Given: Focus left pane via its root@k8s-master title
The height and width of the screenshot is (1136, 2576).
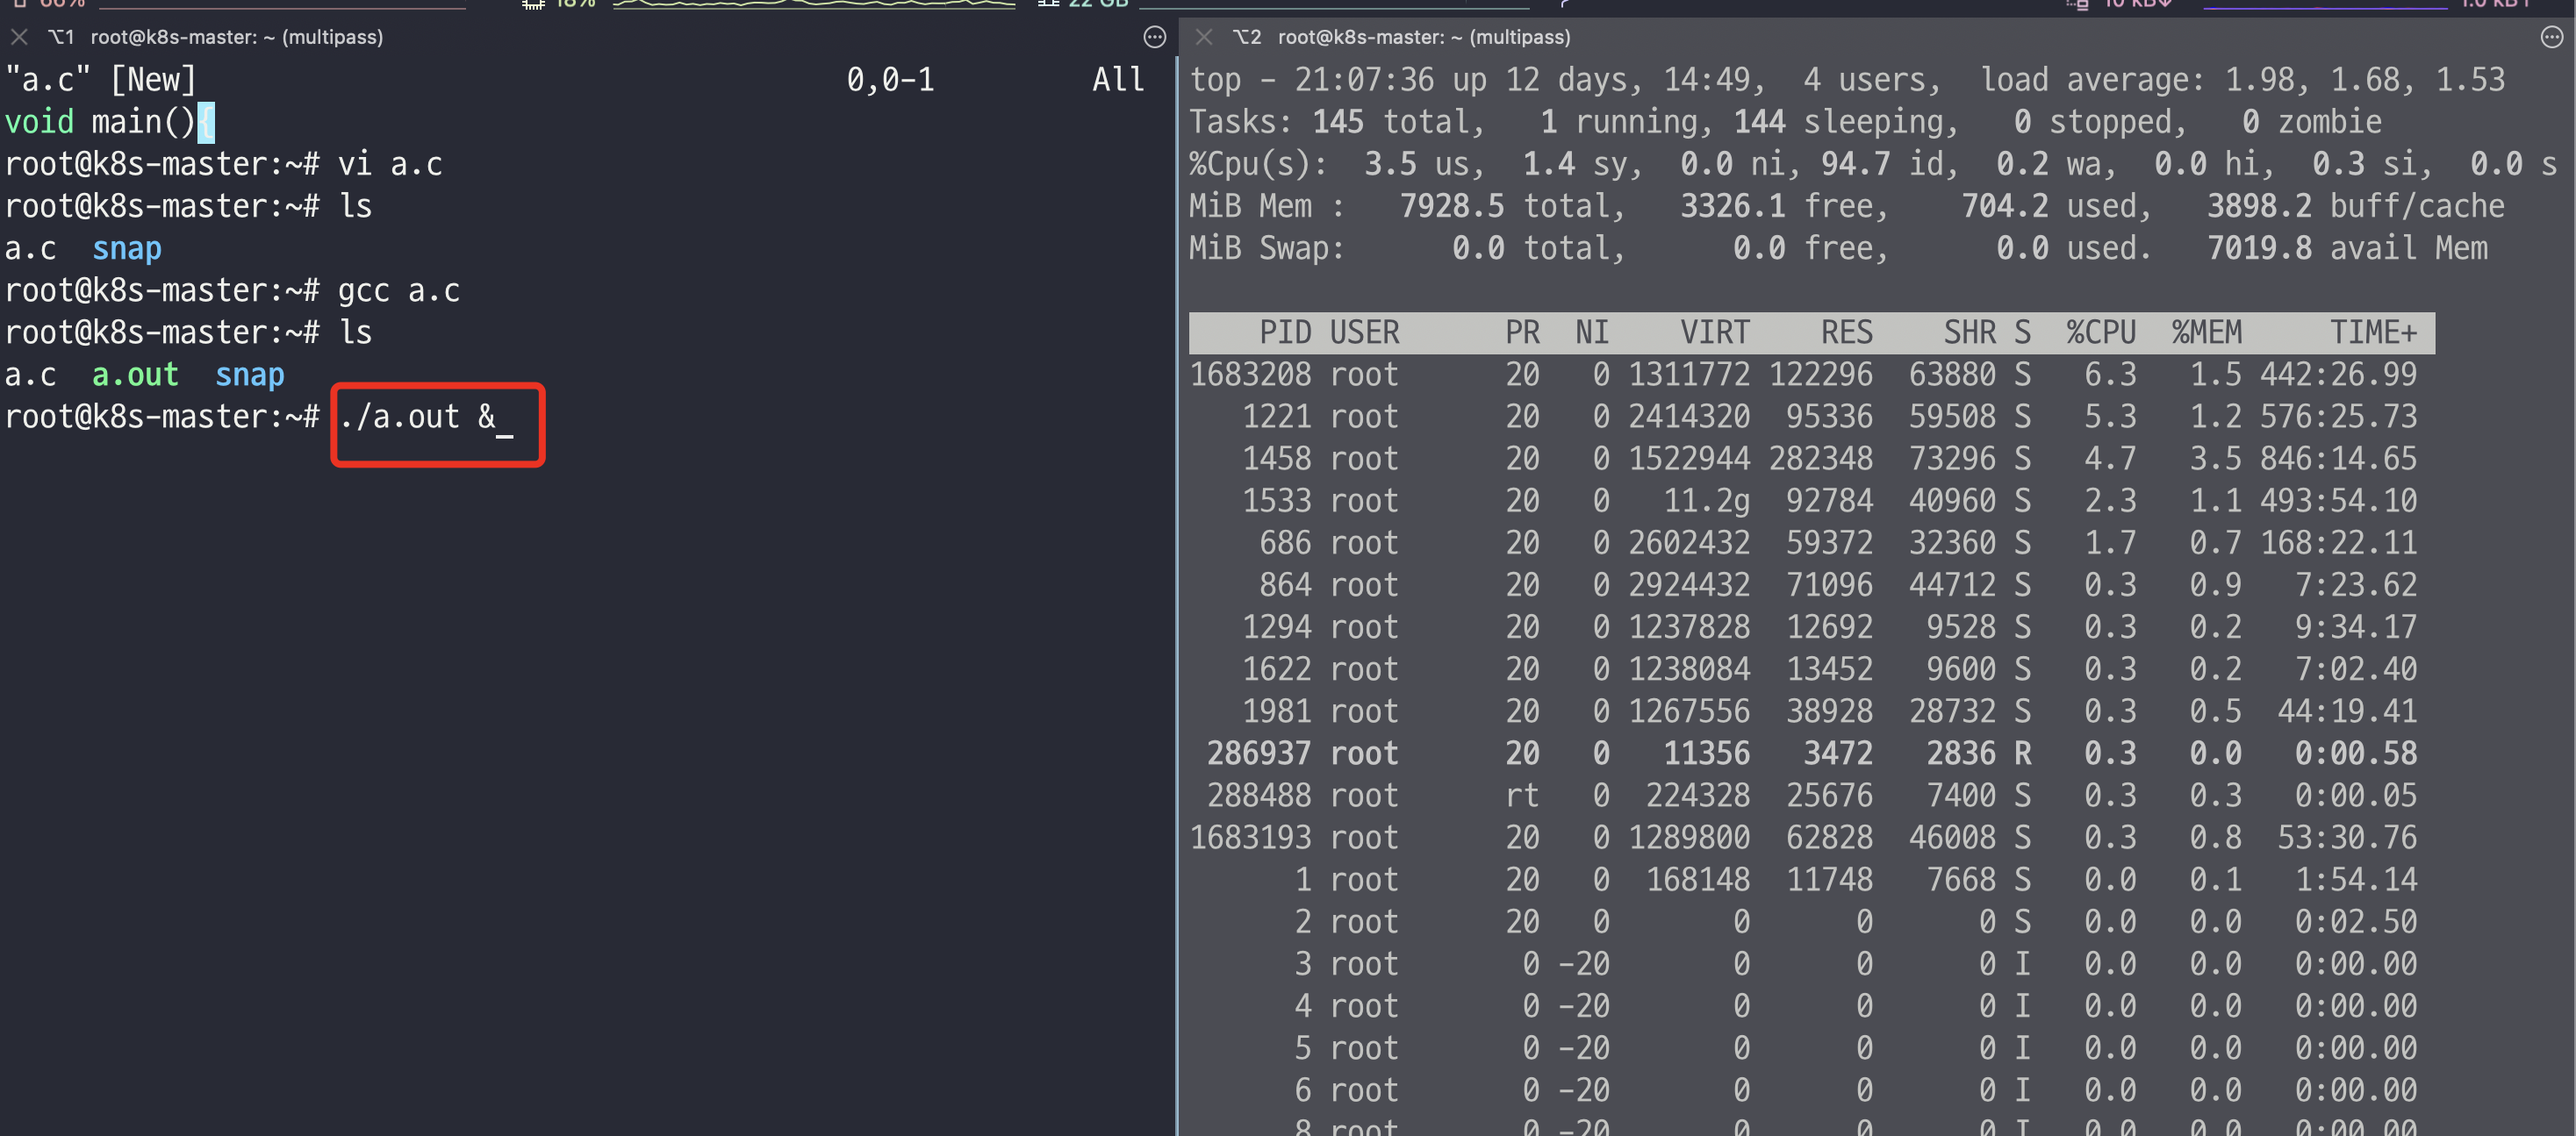Looking at the screenshot, I should [236, 37].
